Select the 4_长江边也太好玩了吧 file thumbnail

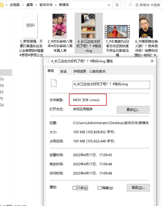88,26
